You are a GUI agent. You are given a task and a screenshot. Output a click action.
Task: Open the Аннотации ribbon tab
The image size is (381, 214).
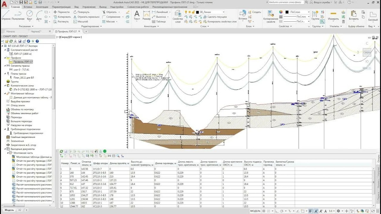click(42, 7)
